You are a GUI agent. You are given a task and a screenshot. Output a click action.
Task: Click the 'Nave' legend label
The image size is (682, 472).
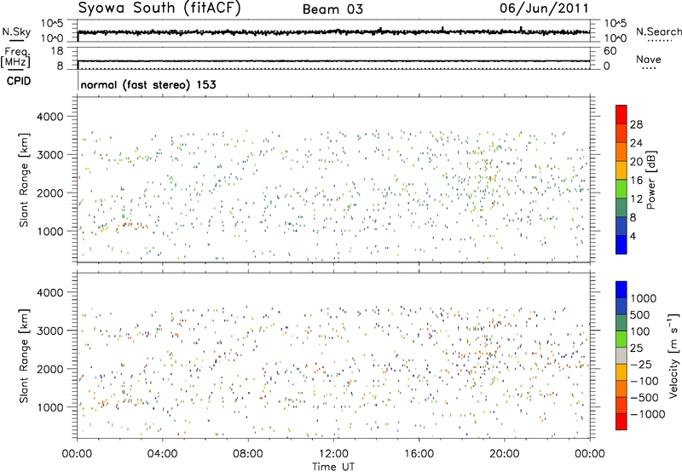[x=648, y=59]
